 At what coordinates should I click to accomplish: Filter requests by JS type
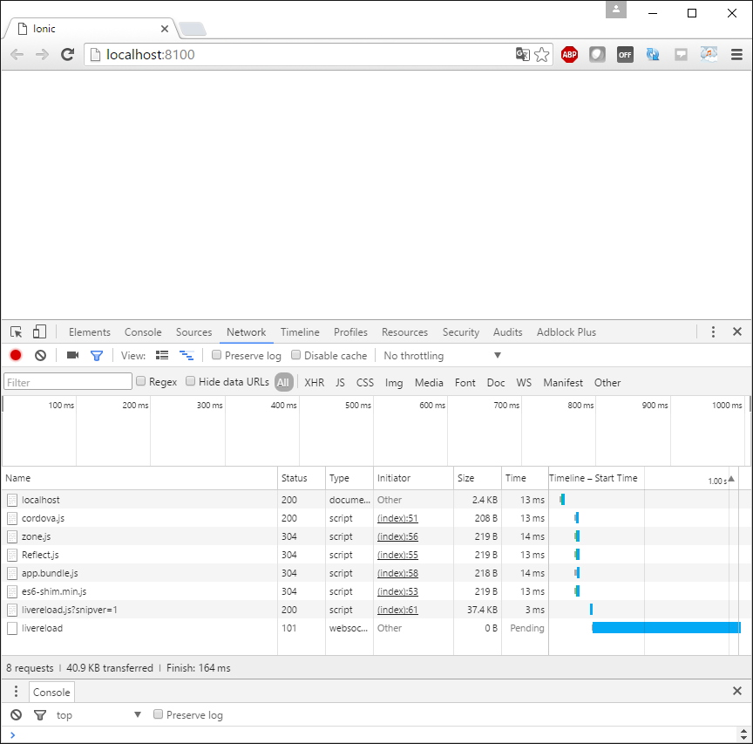tap(340, 383)
